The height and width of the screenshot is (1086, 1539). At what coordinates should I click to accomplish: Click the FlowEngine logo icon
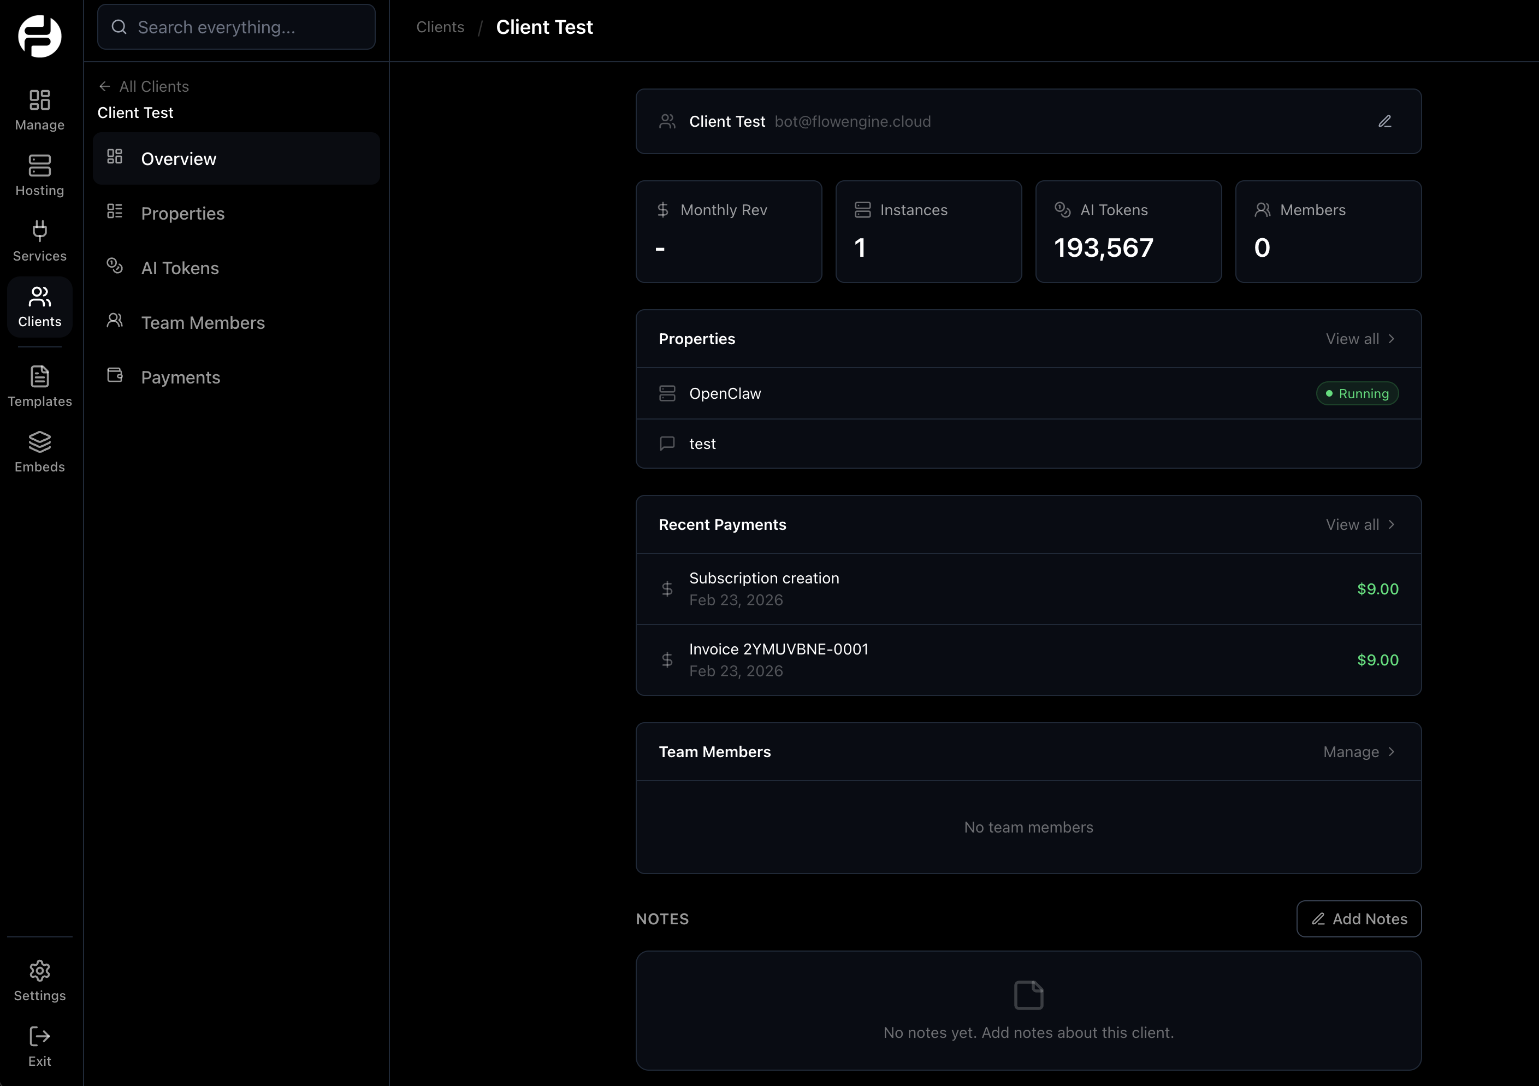[x=39, y=36]
